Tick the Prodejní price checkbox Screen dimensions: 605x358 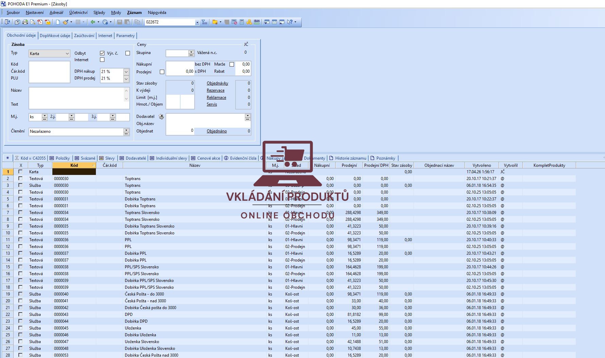(x=162, y=72)
